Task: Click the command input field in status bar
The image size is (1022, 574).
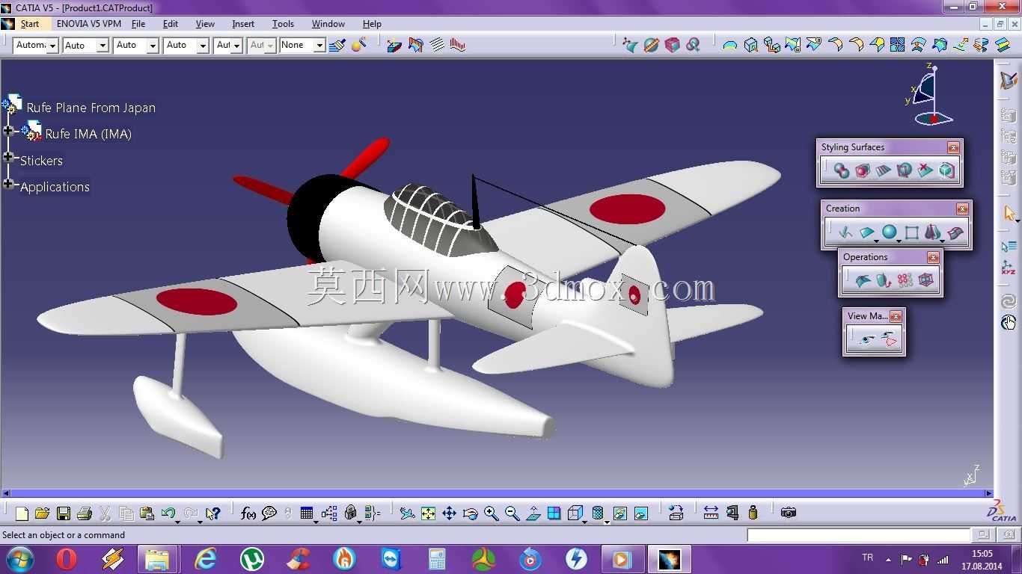Action: coord(859,535)
